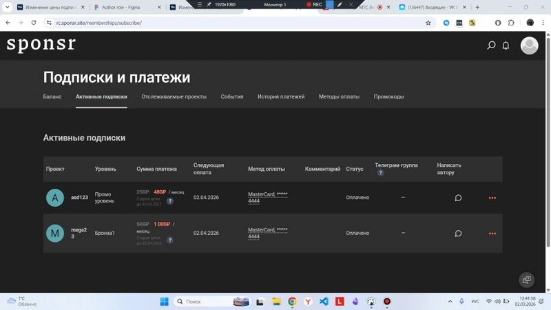Open notifications bell icon
551x310 pixels.
pyautogui.click(x=506, y=45)
